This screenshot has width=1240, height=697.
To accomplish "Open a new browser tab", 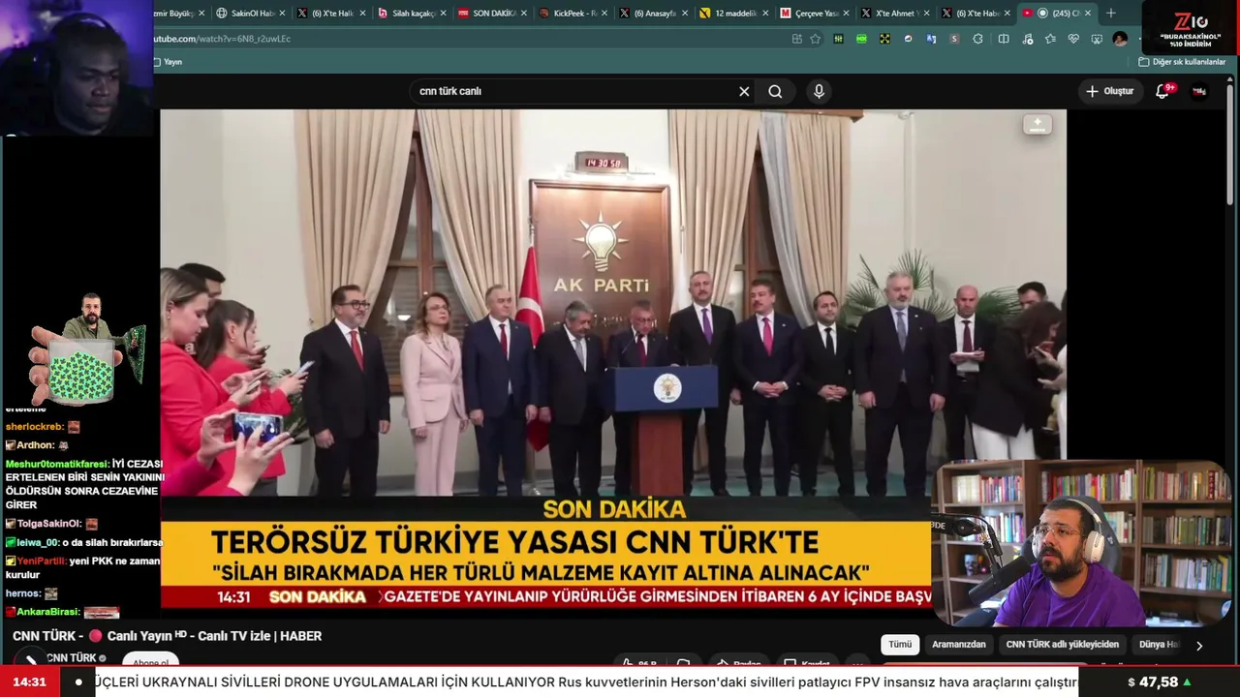I will (x=1111, y=13).
